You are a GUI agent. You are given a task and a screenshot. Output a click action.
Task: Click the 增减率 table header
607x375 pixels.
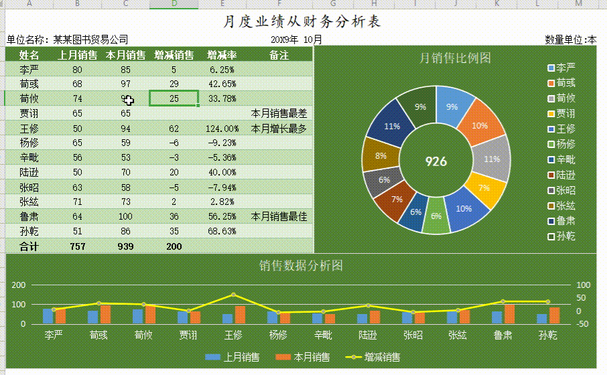(222, 55)
